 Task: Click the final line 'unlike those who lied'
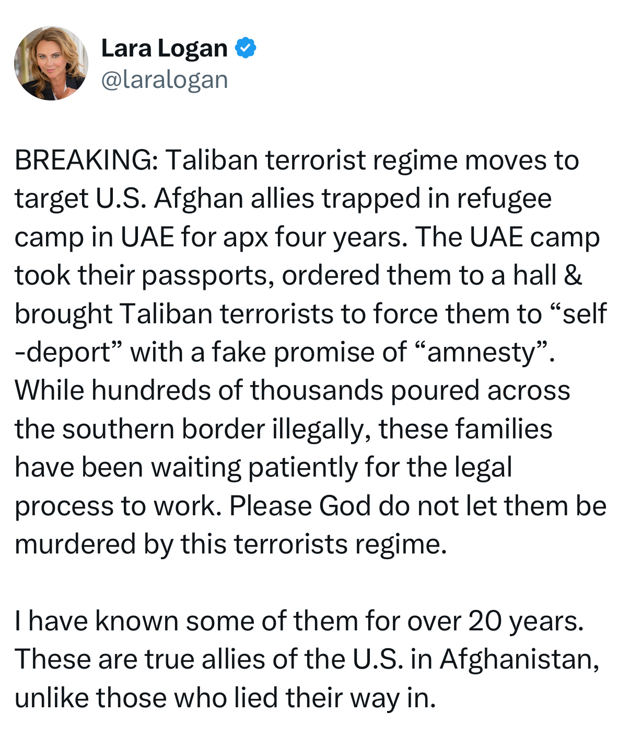point(225,698)
